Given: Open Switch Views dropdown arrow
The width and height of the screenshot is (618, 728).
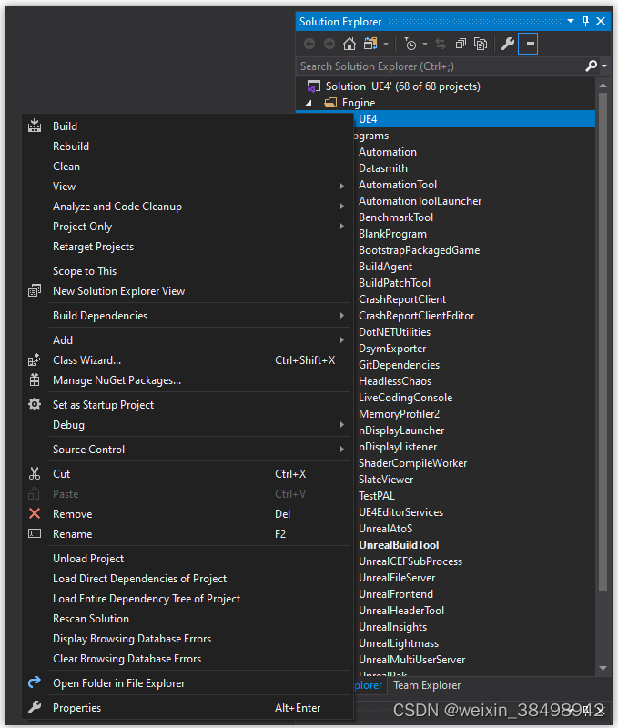Looking at the screenshot, I should point(386,45).
